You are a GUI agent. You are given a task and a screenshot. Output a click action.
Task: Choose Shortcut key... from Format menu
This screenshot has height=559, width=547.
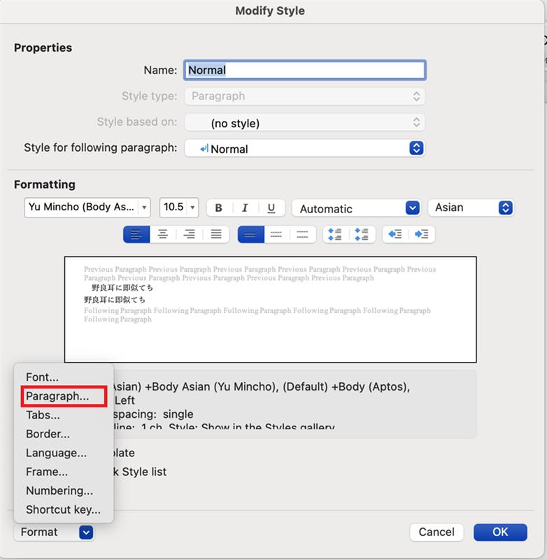[x=64, y=509]
